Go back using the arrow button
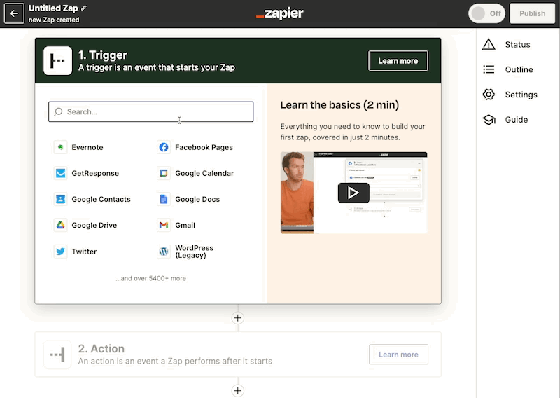Image resolution: width=560 pixels, height=398 pixels. 14,13
